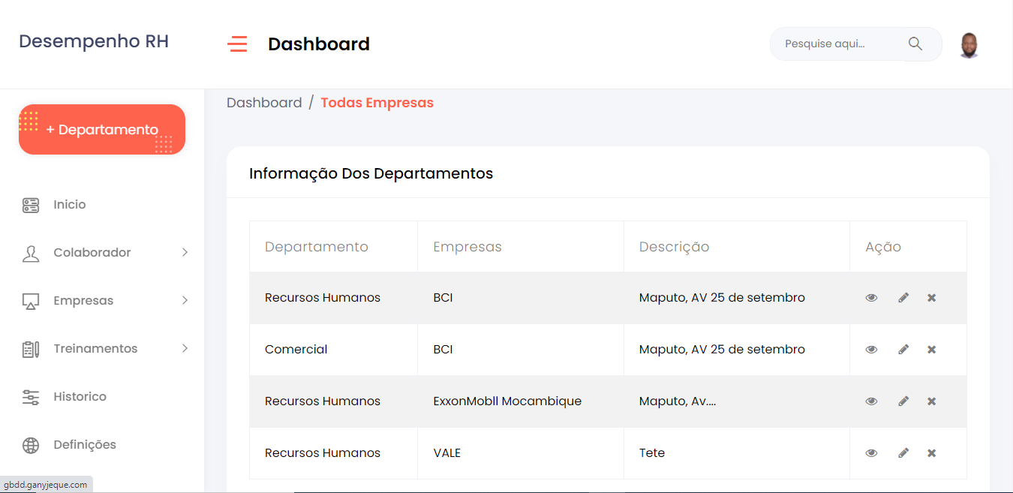Viewport: 1013px width, 493px height.
Task: Expand the Treinamentos submenu
Action: (185, 349)
